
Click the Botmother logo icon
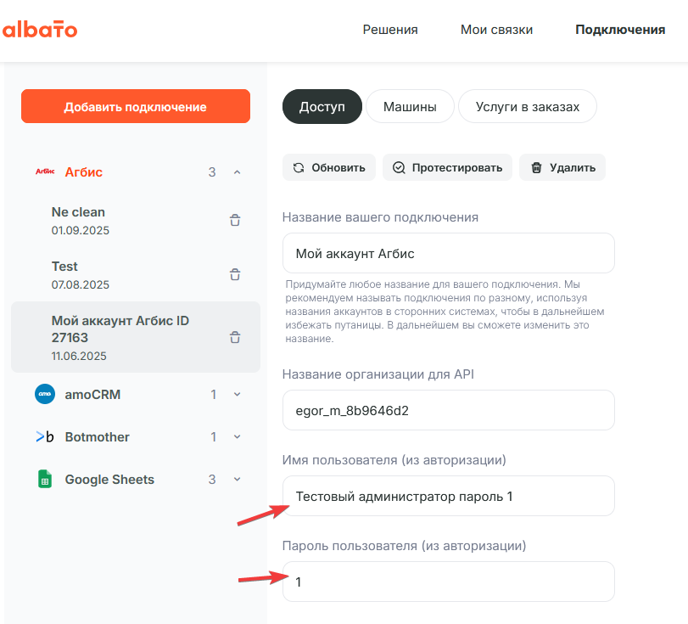tap(45, 436)
